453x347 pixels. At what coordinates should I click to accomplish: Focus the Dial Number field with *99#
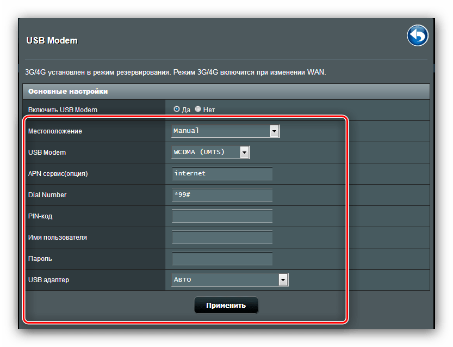222,194
